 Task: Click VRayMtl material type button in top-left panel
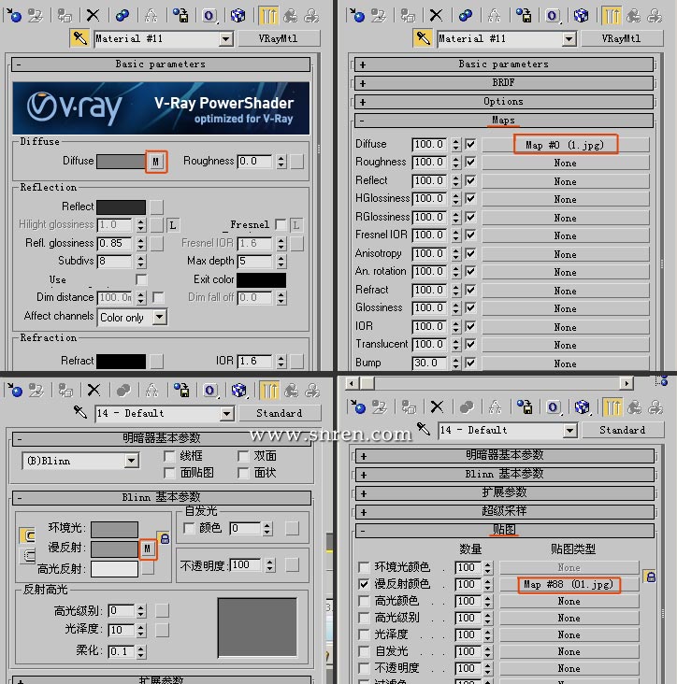pos(279,39)
